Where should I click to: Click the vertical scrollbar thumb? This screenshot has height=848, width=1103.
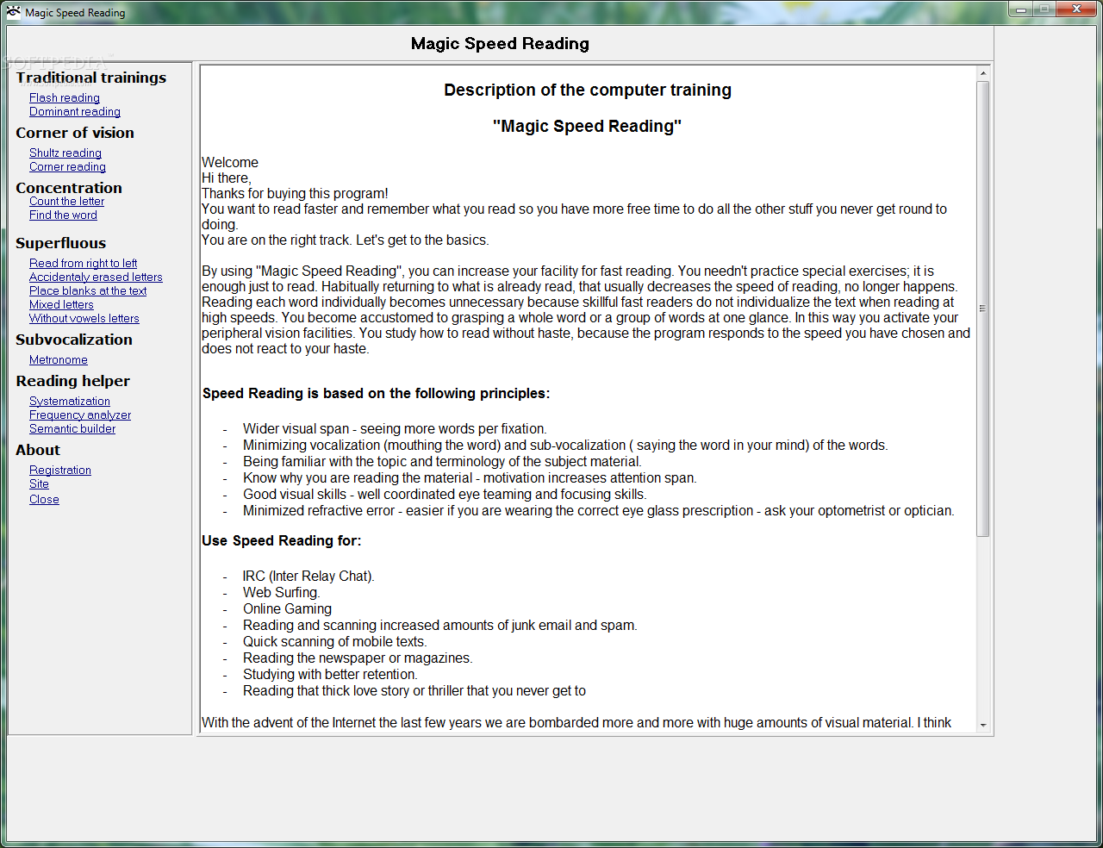pos(983,309)
